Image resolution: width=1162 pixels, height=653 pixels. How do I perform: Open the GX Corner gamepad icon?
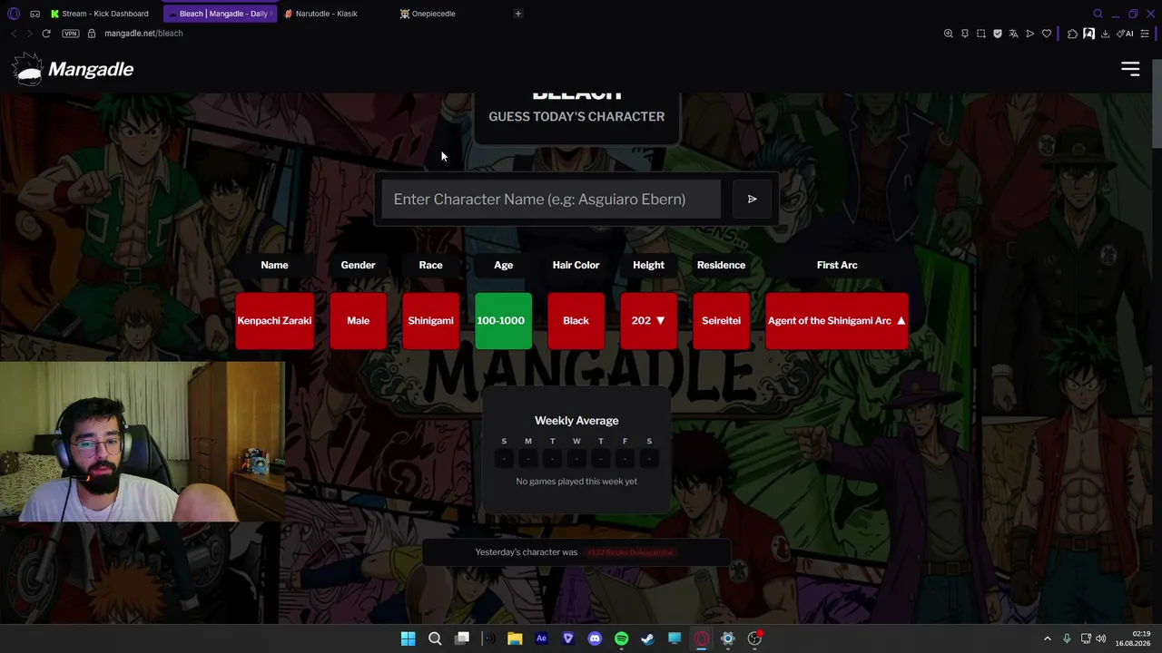(34, 14)
